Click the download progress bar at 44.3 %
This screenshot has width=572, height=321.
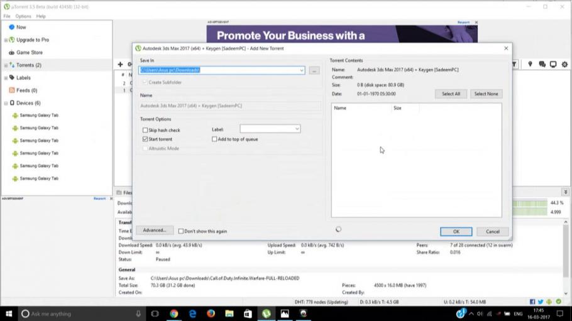click(530, 203)
